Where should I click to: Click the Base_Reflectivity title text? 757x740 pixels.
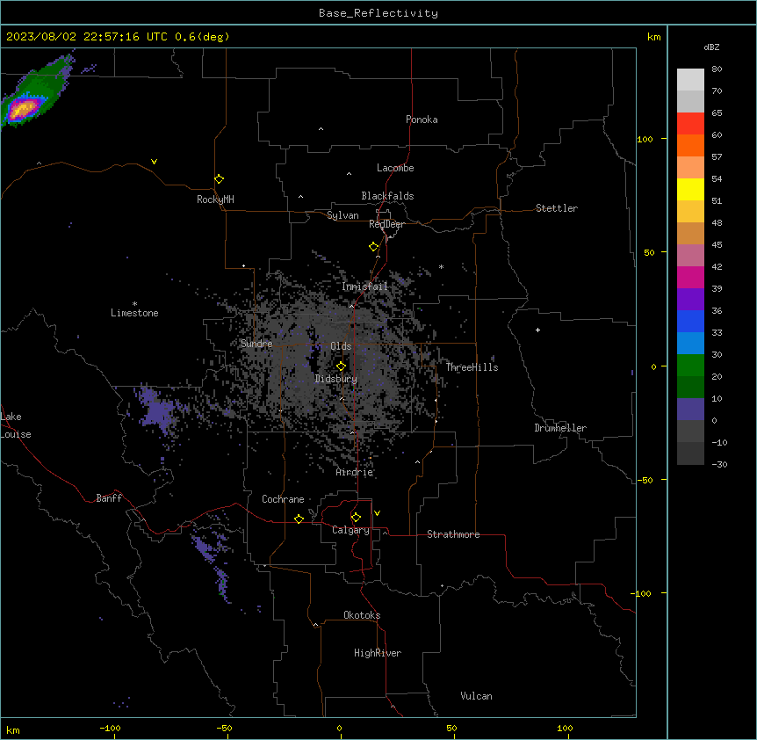(378, 13)
